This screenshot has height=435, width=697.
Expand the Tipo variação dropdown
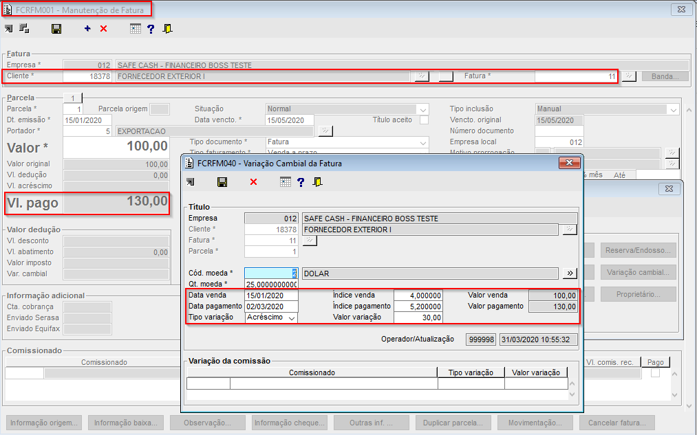292,317
